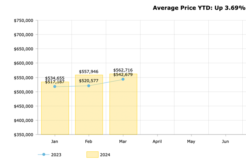The width and height of the screenshot is (246, 164).
Task: Toggle the 2023 series legend label
Action: 57,155
